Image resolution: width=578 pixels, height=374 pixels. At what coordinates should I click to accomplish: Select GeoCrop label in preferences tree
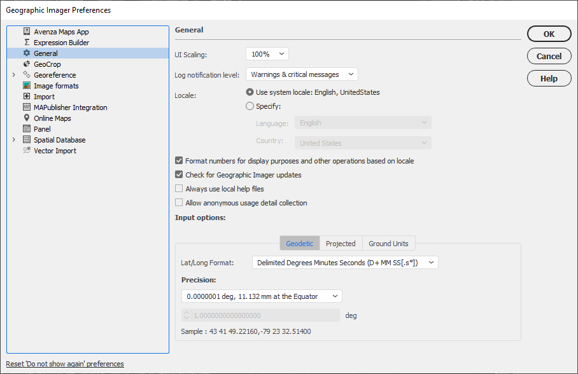pos(47,64)
